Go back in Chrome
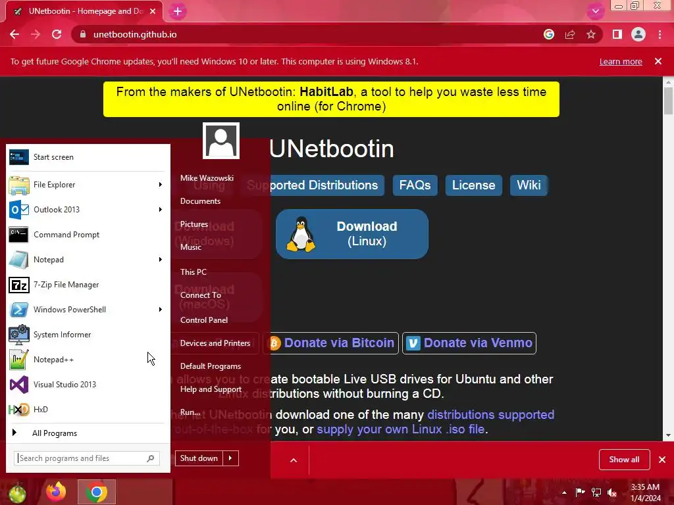Viewport: 674px width, 505px height. [14, 34]
